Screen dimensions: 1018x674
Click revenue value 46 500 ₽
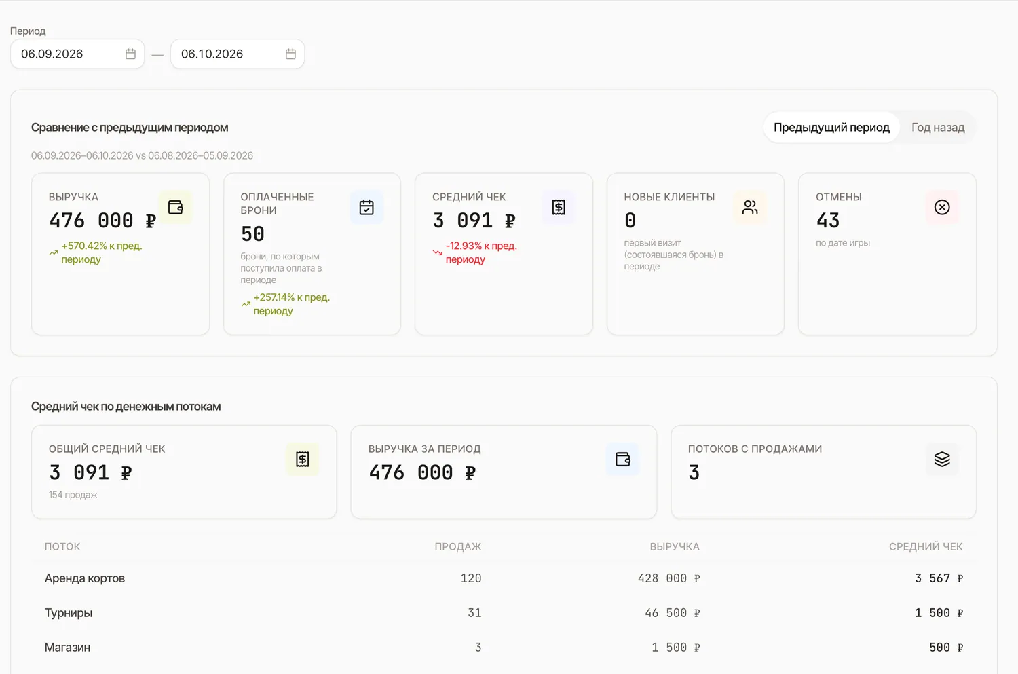673,613
